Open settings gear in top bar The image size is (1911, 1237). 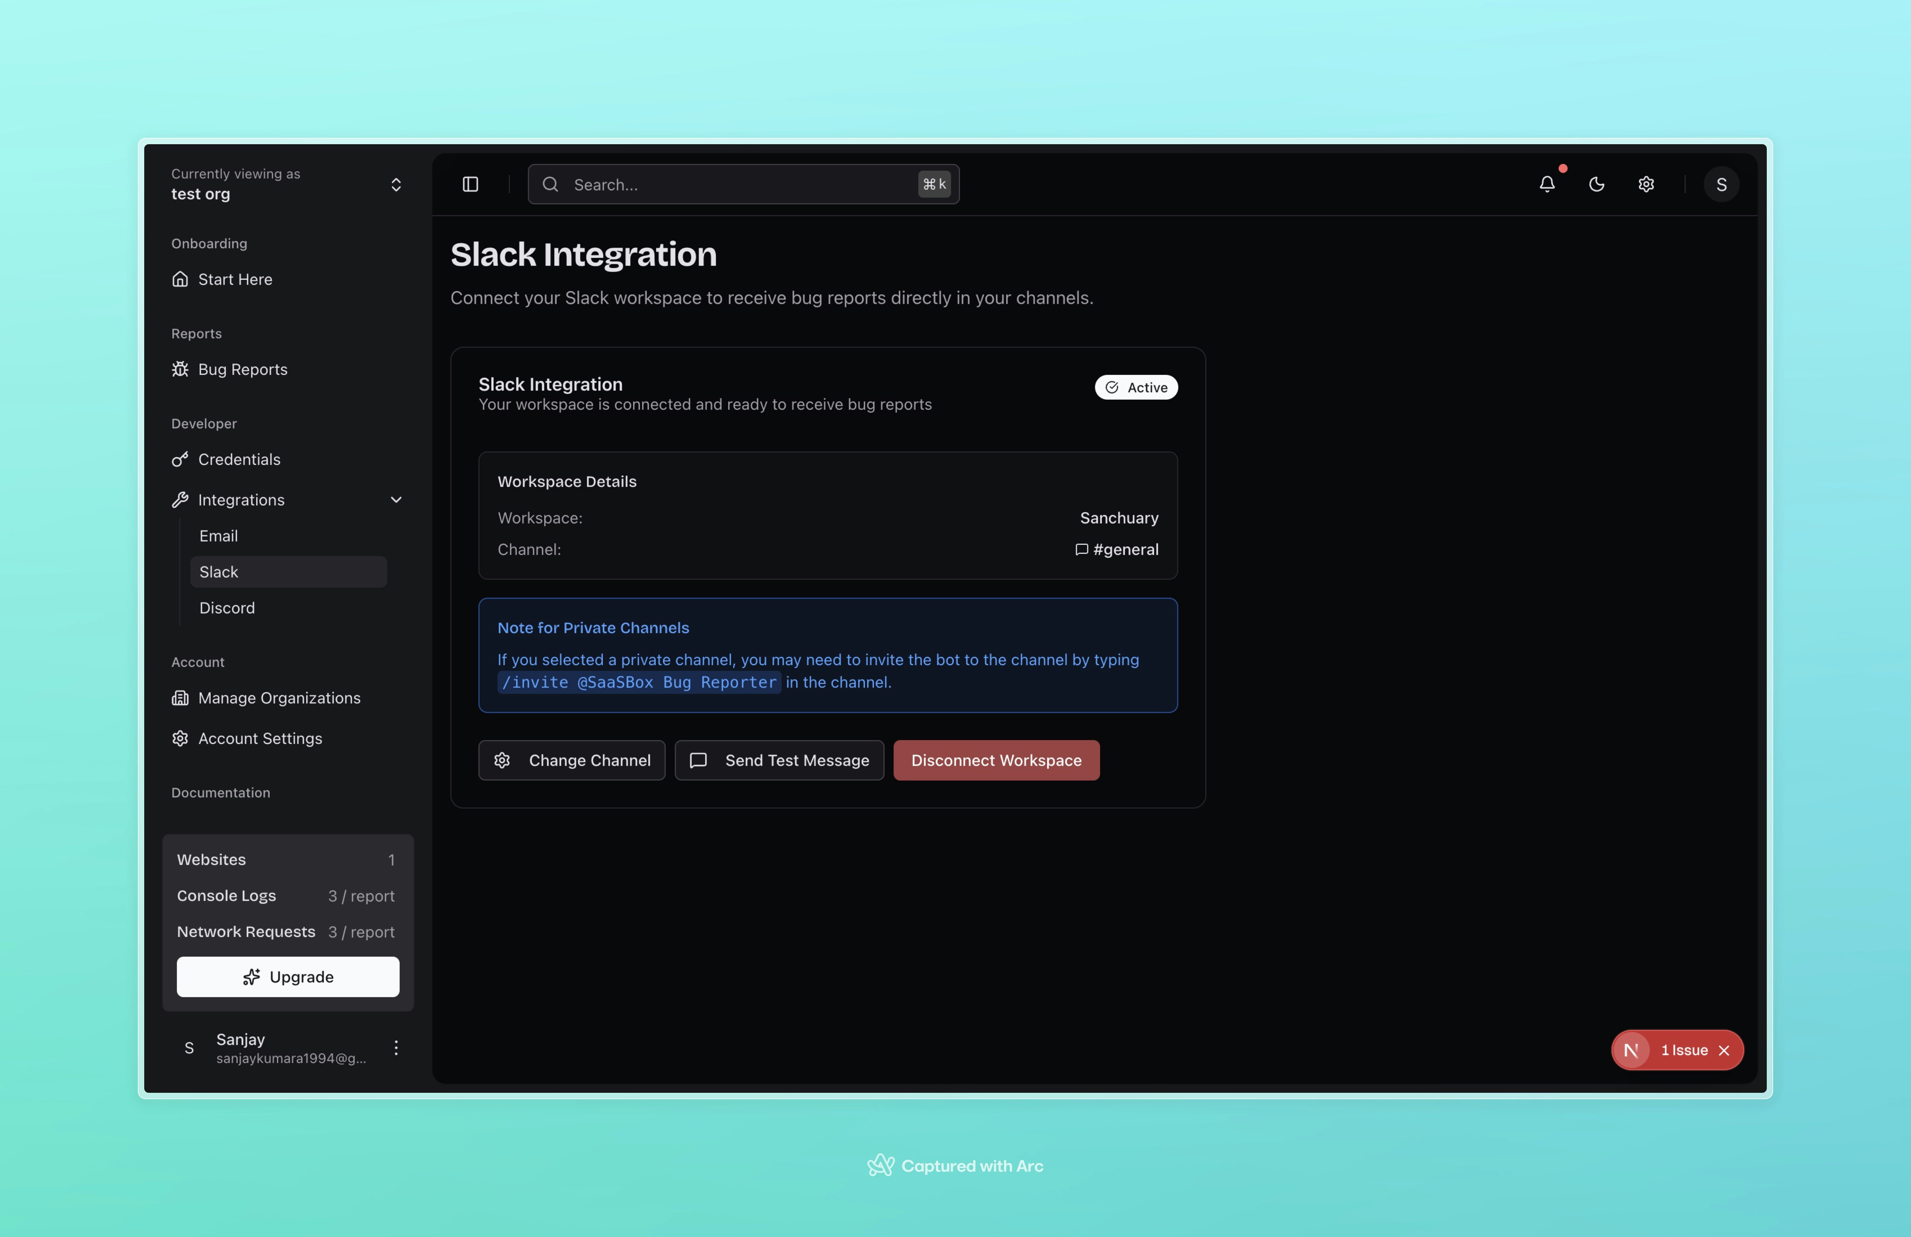[x=1646, y=185]
